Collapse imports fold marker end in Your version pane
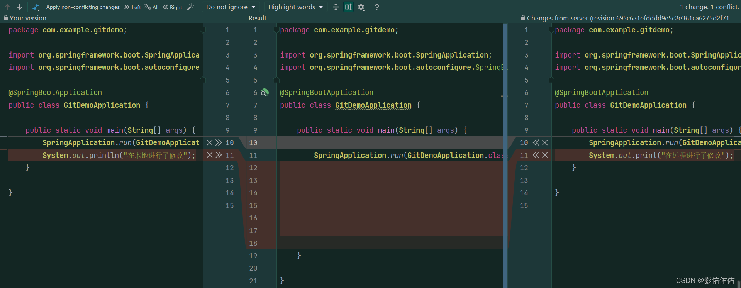741x288 pixels. [203, 80]
